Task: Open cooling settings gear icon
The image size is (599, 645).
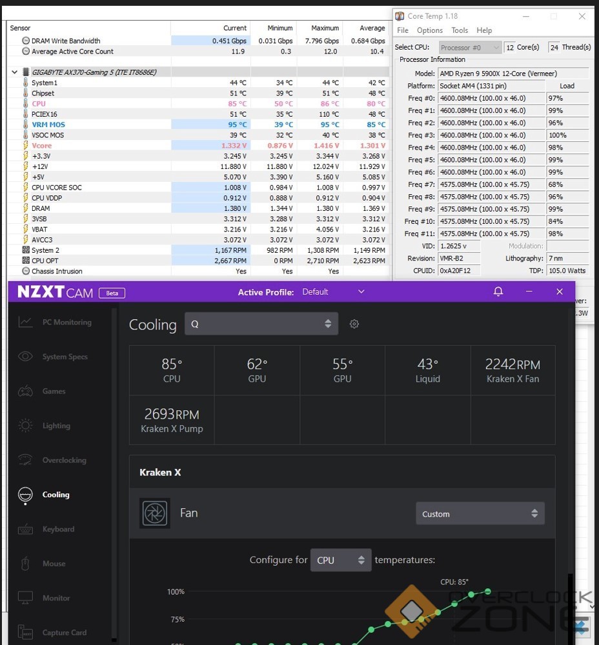Action: pyautogui.click(x=354, y=324)
